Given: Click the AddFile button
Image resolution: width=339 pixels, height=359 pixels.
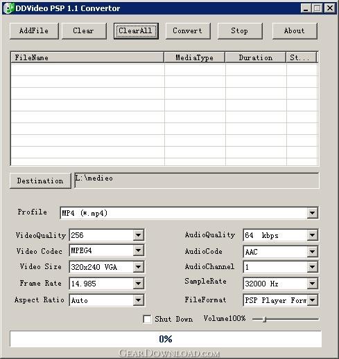Looking at the screenshot, I should pyautogui.click(x=34, y=31).
